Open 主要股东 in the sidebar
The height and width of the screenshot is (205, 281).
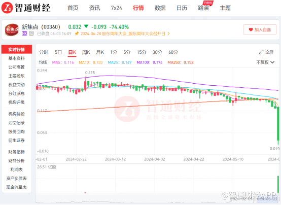point(17,76)
